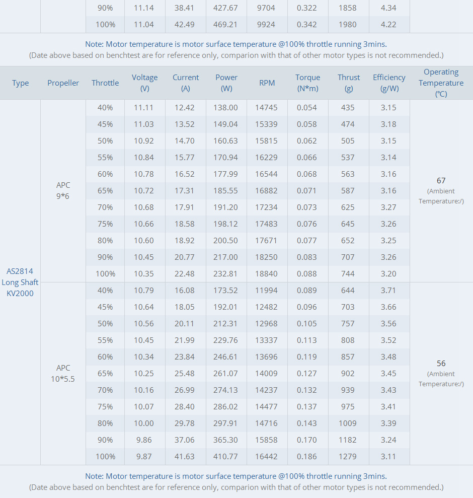
Task: Click the 1279 thrust value
Action: pos(348,457)
